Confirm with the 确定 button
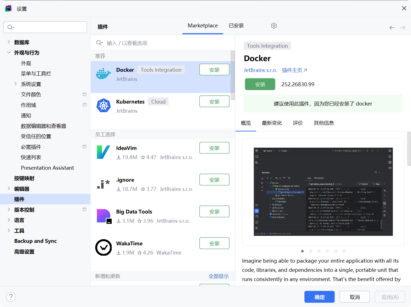 point(319,297)
